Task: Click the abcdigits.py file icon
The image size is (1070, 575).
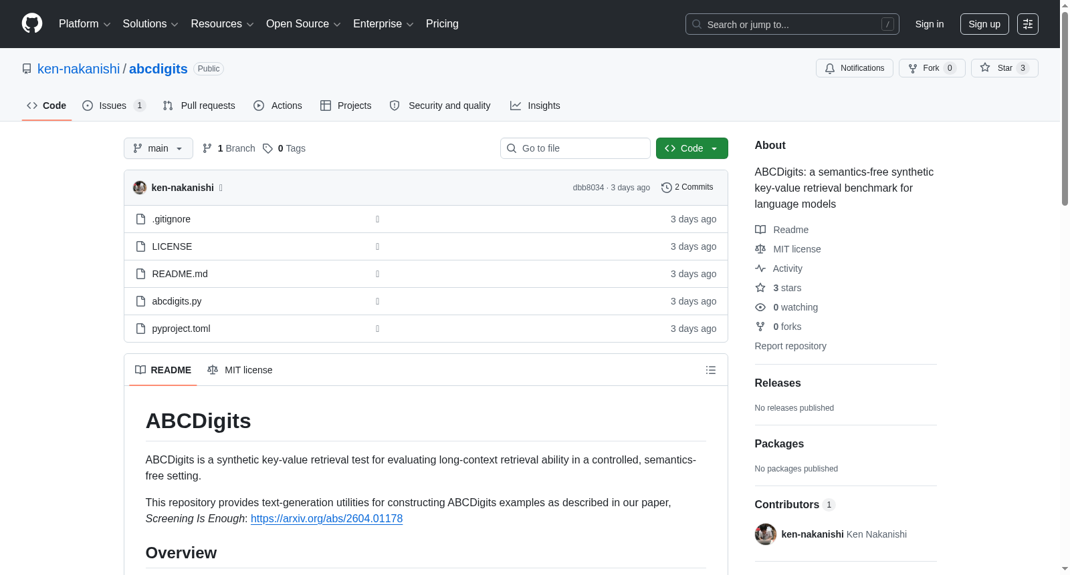Action: 140,301
